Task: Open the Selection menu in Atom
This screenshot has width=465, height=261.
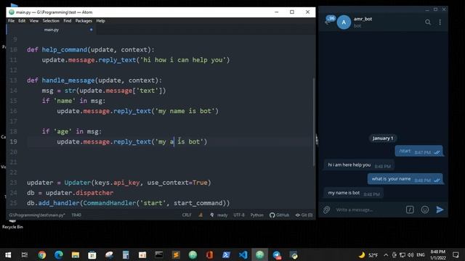Action: 51,21
